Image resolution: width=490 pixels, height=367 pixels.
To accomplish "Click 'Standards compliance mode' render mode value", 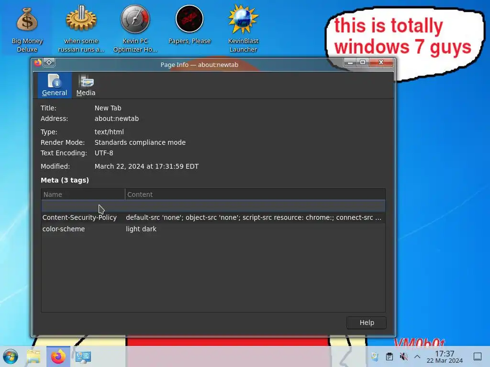I will click(x=140, y=142).
